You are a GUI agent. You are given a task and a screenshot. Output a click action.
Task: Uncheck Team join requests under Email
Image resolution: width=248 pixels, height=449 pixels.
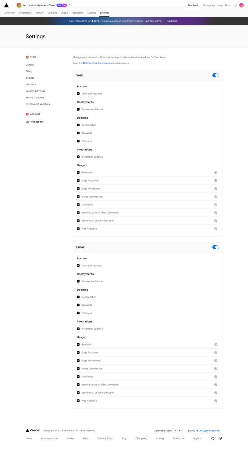tap(78, 265)
